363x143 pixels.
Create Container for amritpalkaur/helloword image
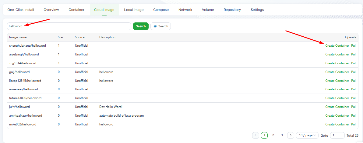tap(337, 116)
